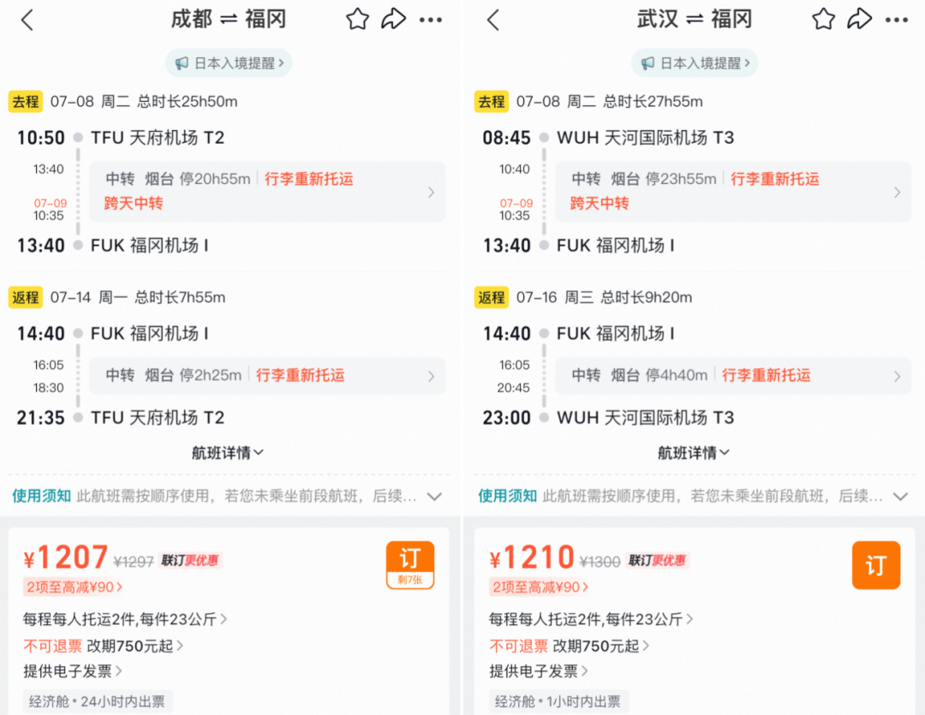The height and width of the screenshot is (715, 925).
Task: Expand 航班详情 on the 成都 itinerary
Action: pyautogui.click(x=228, y=453)
